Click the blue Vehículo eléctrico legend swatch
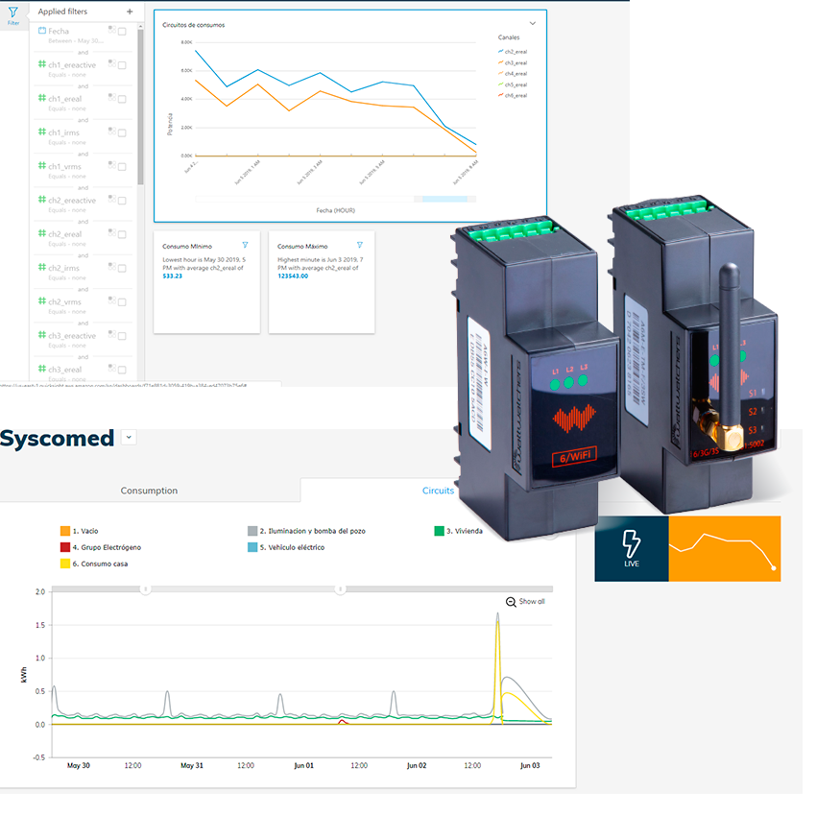The width and height of the screenshot is (816, 816). pos(252,547)
